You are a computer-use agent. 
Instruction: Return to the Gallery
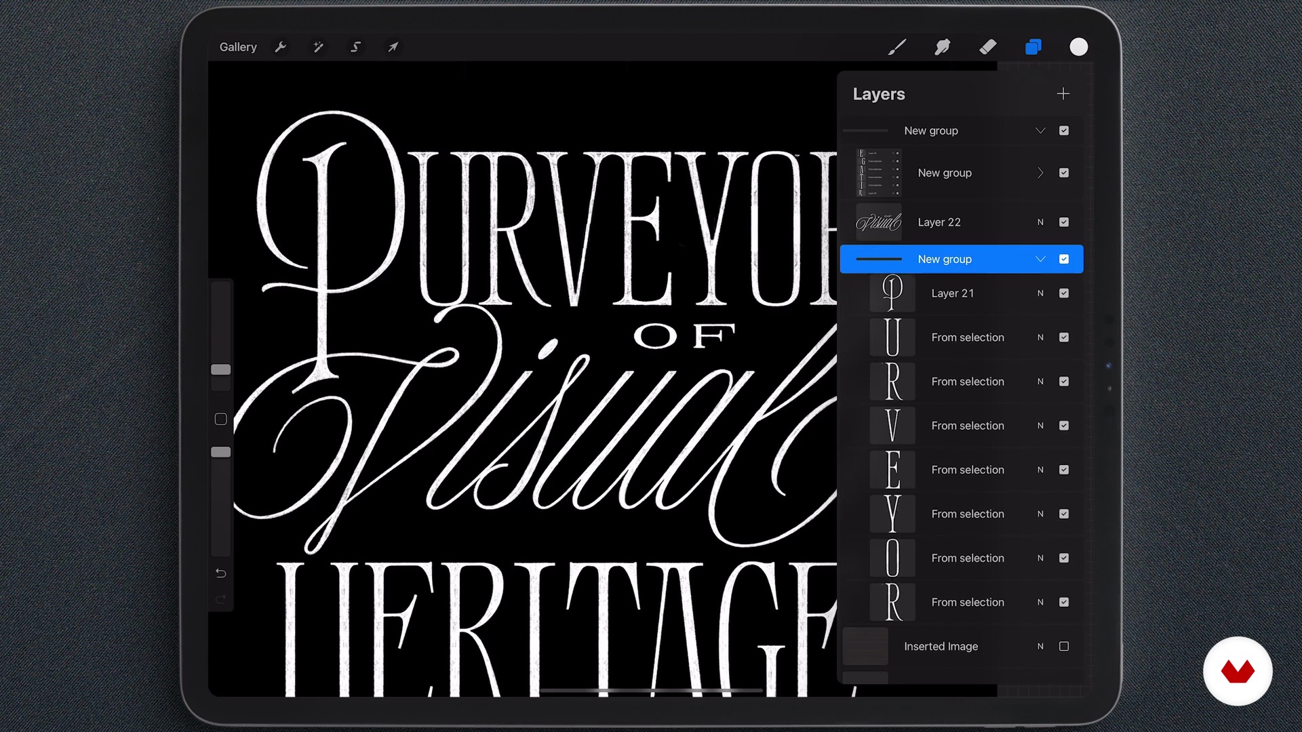pyautogui.click(x=238, y=47)
